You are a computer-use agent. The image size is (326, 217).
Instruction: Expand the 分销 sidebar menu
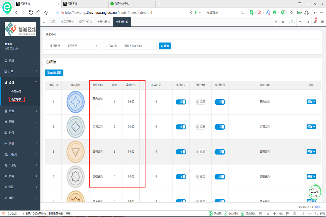[20, 111]
